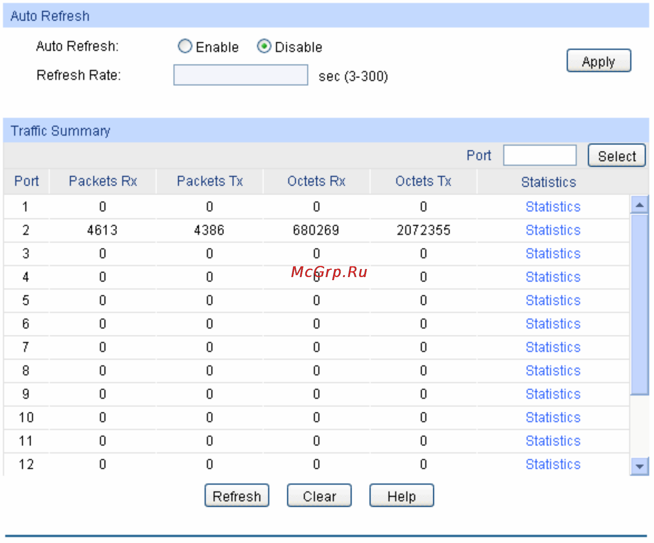Click the sec (3-300) hint text
The width and height of the screenshot is (654, 543).
tap(353, 76)
